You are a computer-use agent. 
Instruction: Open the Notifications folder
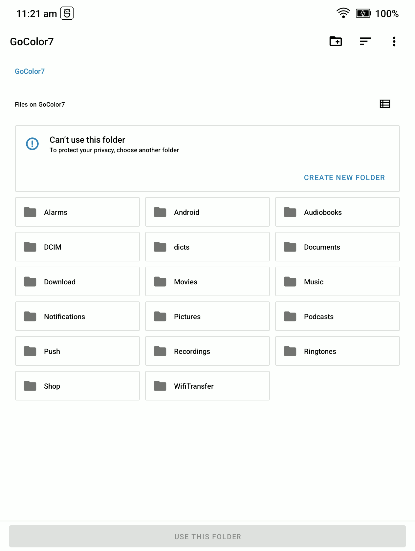pos(77,316)
